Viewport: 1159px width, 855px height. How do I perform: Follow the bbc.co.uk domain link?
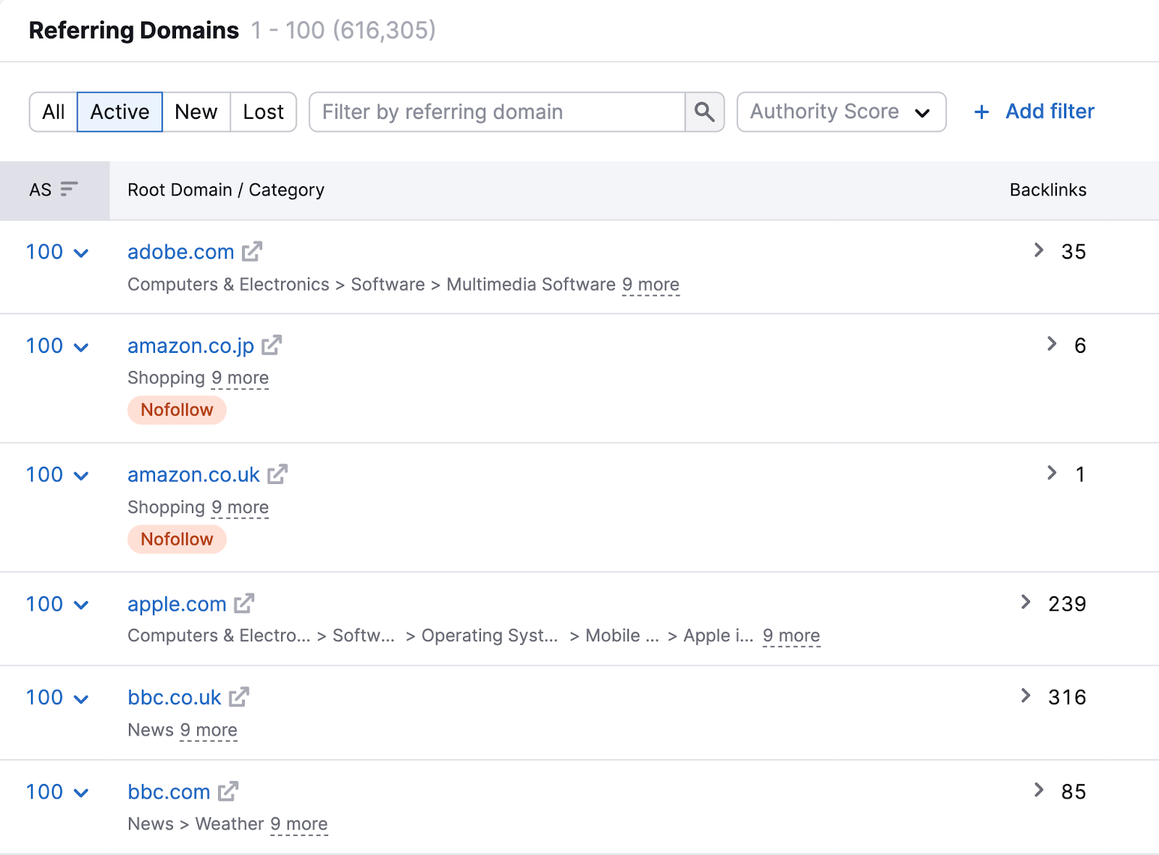tap(174, 697)
